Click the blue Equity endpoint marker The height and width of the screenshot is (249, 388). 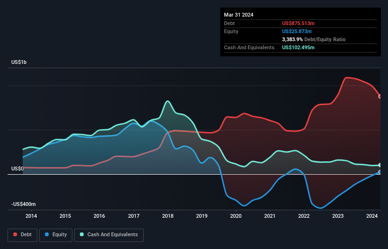tap(380, 172)
